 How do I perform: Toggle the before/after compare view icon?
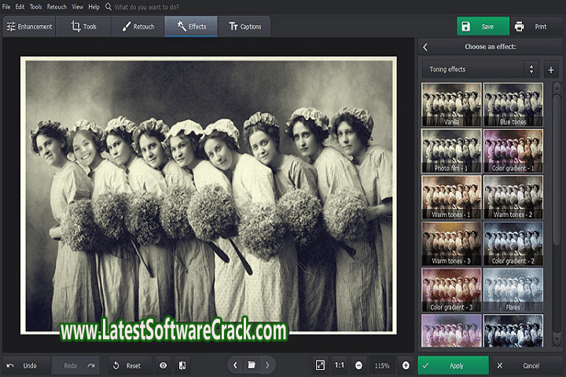[182, 365]
